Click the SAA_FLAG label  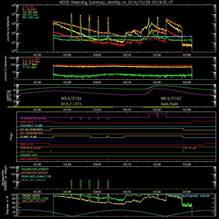coord(27,144)
